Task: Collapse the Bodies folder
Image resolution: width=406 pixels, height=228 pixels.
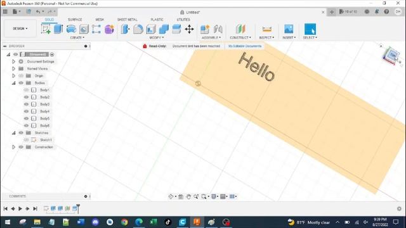Action: (x=13, y=83)
